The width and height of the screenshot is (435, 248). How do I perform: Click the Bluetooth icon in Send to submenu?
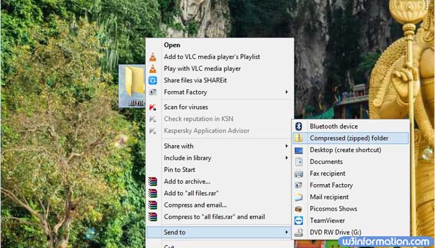pos(298,126)
